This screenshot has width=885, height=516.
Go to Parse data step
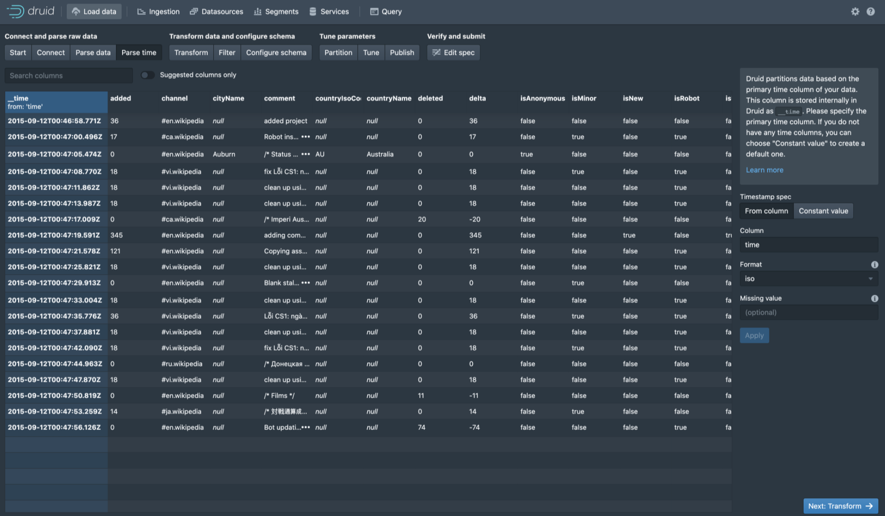click(93, 52)
